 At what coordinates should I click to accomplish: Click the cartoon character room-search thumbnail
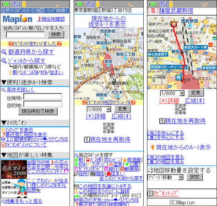pyautogui.click(x=14, y=188)
